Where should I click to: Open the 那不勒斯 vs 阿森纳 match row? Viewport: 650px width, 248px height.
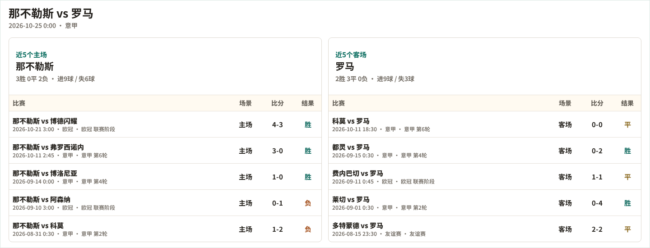click(x=165, y=203)
